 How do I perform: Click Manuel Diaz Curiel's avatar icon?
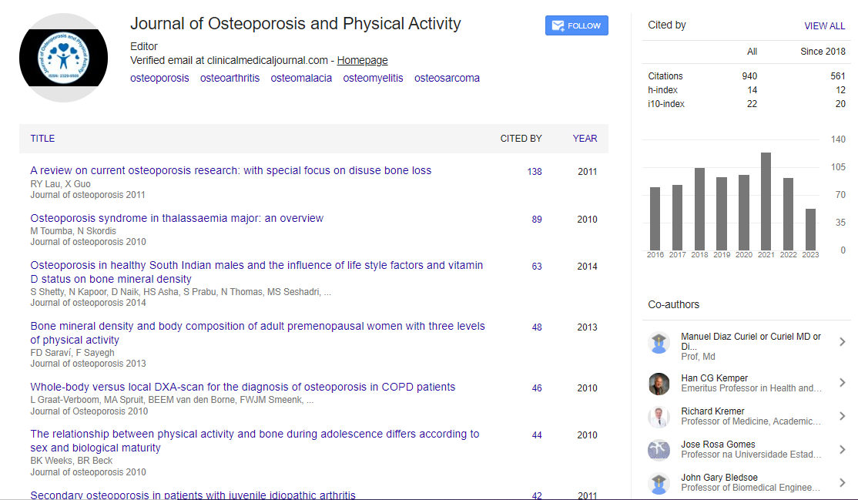click(659, 343)
